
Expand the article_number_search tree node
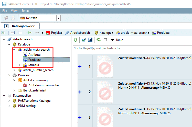pyautogui.click(x=14, y=70)
